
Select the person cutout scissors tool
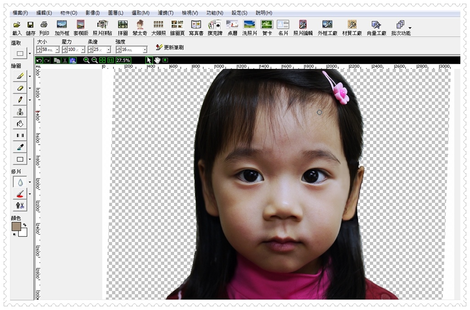[20, 206]
